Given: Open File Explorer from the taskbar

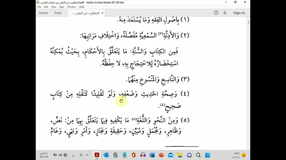Looking at the screenshot, I should (180, 155).
